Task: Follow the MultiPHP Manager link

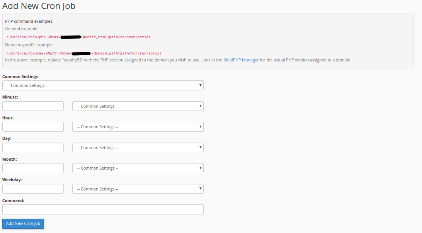Action: (x=241, y=60)
